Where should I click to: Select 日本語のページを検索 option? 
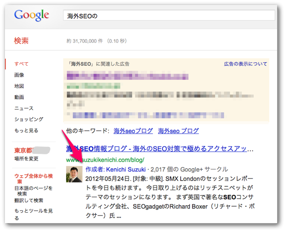[x=33, y=190]
